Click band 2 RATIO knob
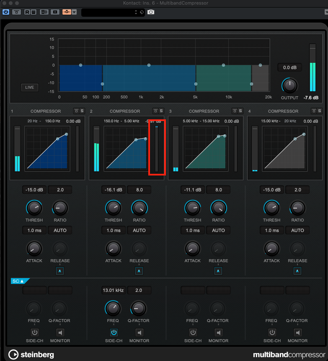Image resolution: width=328 pixels, height=361 pixels. point(139,208)
